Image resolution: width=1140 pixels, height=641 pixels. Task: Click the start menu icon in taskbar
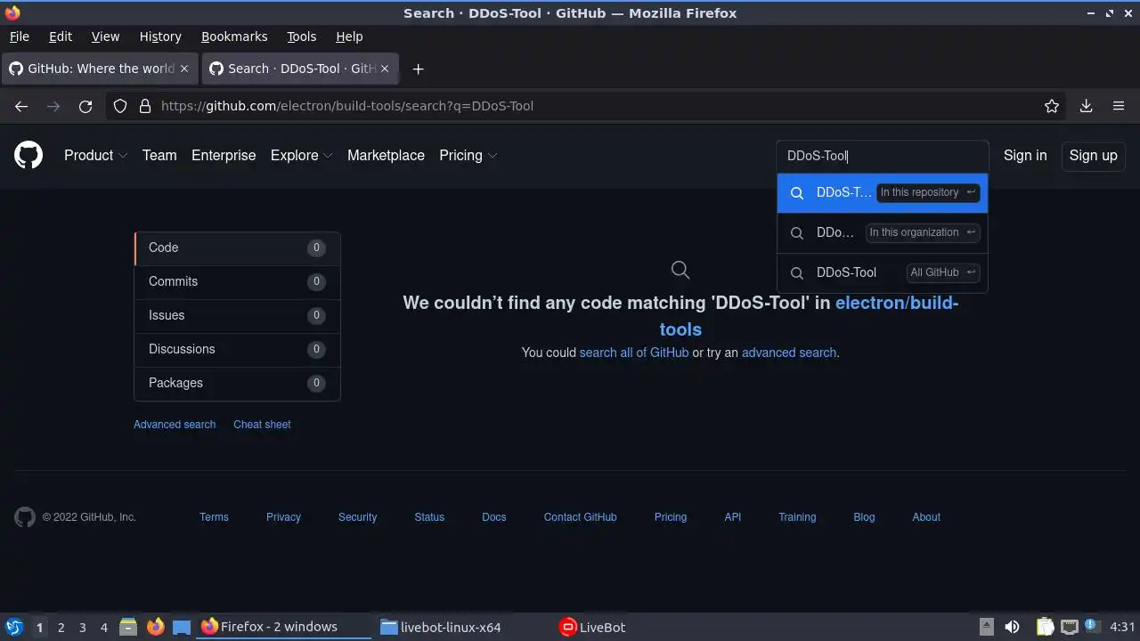(x=13, y=627)
